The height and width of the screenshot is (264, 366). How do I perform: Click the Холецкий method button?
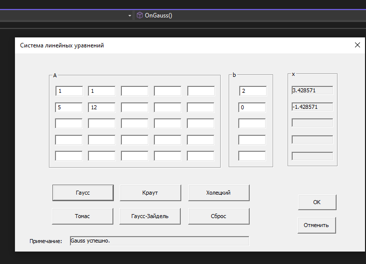pyautogui.click(x=219, y=193)
